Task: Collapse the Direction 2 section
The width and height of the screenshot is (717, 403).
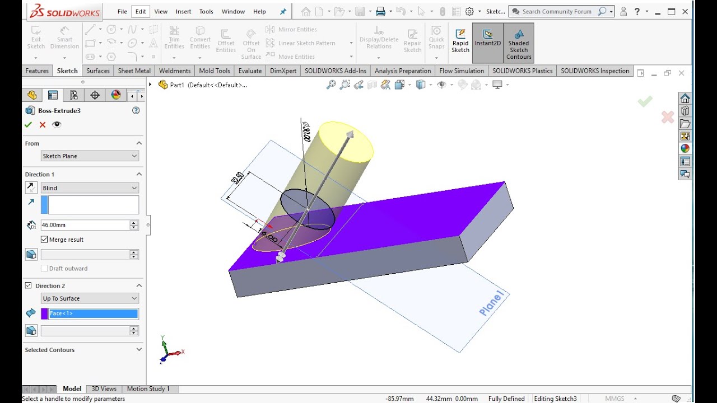Action: tap(139, 285)
